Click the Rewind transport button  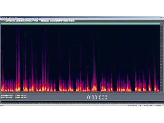[5, 97]
